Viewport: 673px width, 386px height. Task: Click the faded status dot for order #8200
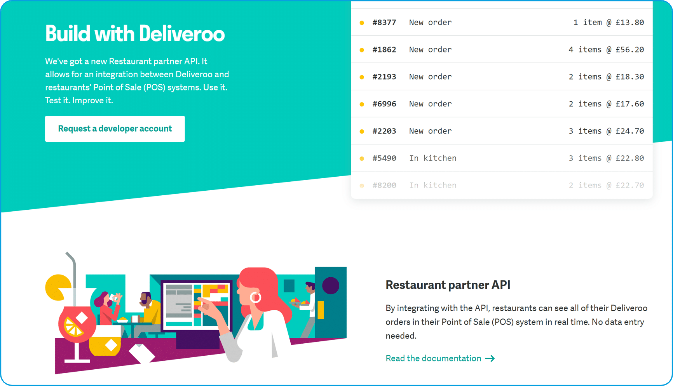click(x=362, y=186)
